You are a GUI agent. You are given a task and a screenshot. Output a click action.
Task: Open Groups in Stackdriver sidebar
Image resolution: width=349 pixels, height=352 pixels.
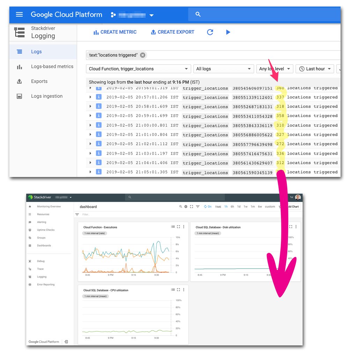41,238
